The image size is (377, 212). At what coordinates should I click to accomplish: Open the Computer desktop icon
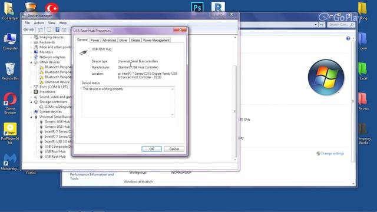coord(10,41)
